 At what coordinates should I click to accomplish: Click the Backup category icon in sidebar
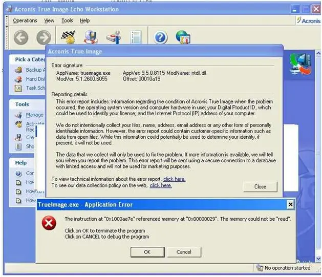[18, 70]
